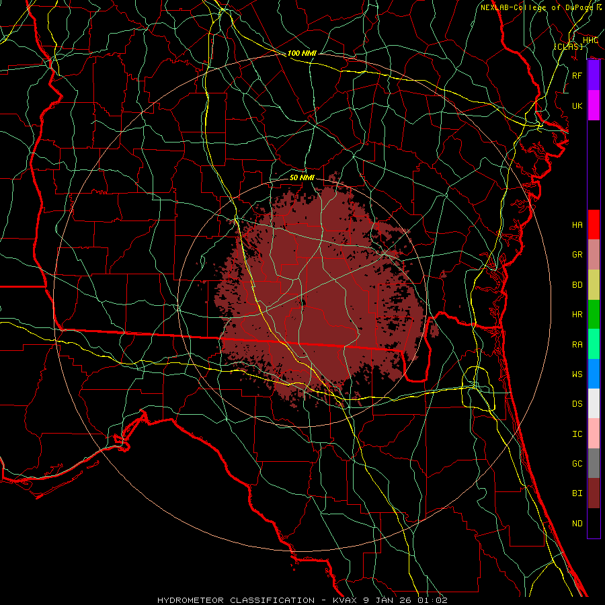This screenshot has height=605, width=605.
Task: Click the 'BD' legend label
Action: [577, 285]
